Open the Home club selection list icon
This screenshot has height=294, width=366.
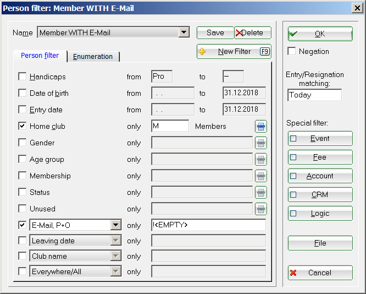[260, 127]
